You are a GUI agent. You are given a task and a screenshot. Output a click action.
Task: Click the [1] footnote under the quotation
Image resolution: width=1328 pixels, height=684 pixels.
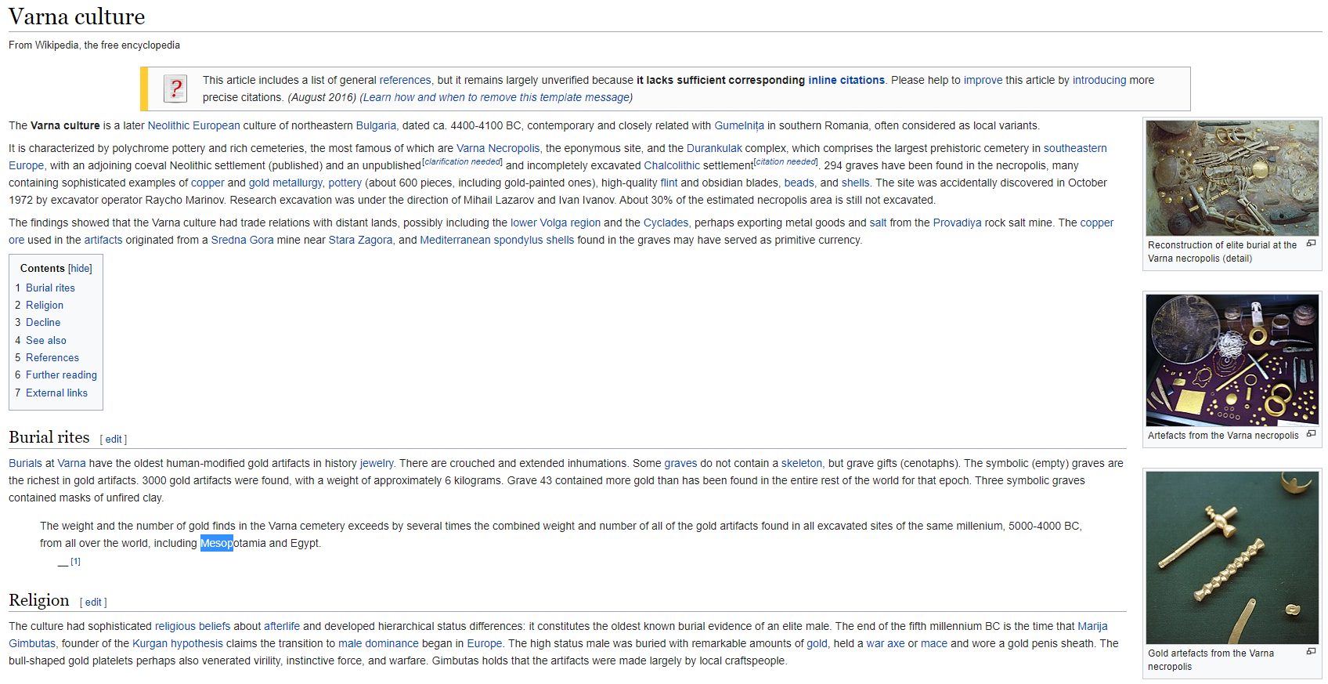coord(75,561)
